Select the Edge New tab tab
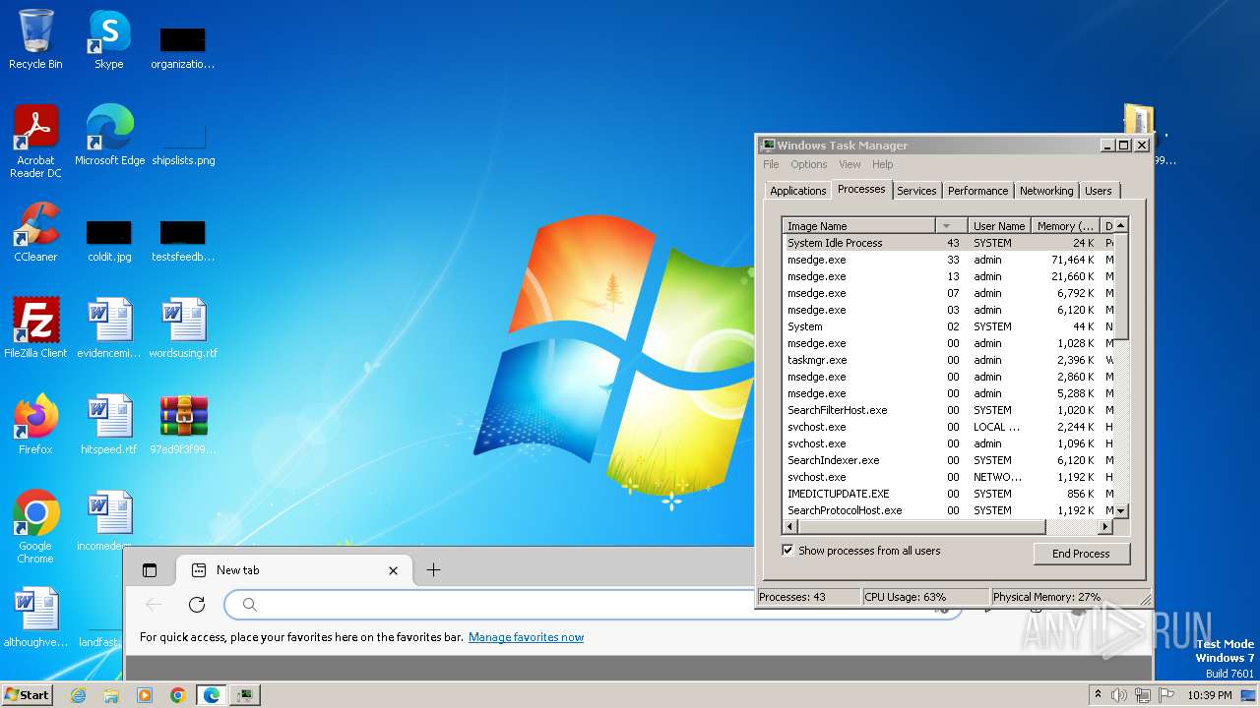The height and width of the screenshot is (708, 1260). coord(293,569)
